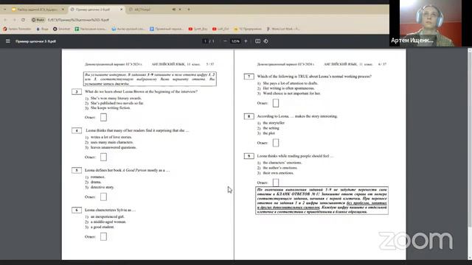Click option "the plot" in question 8

(x=268, y=133)
